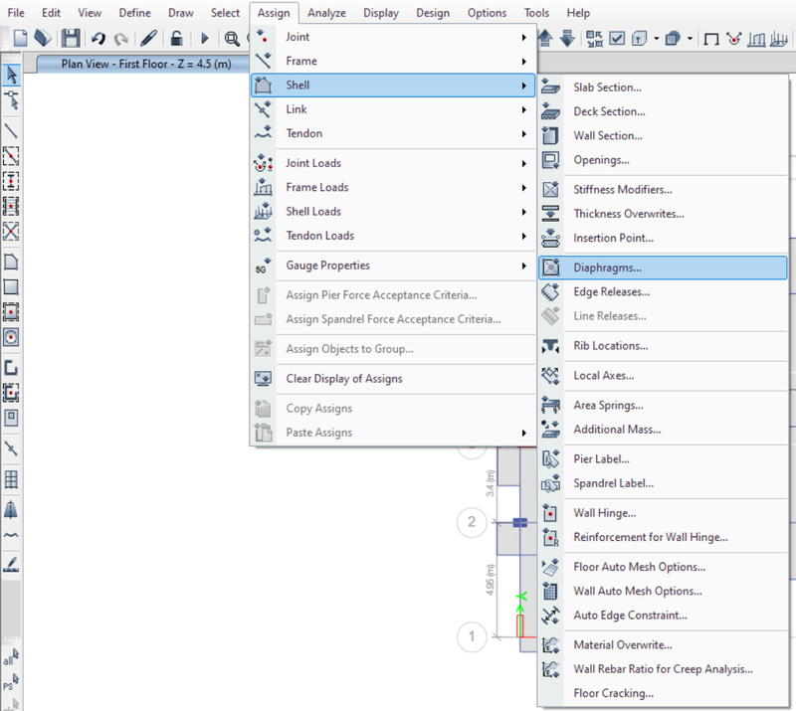
Task: Choose Insertion Point... entry
Action: click(613, 238)
